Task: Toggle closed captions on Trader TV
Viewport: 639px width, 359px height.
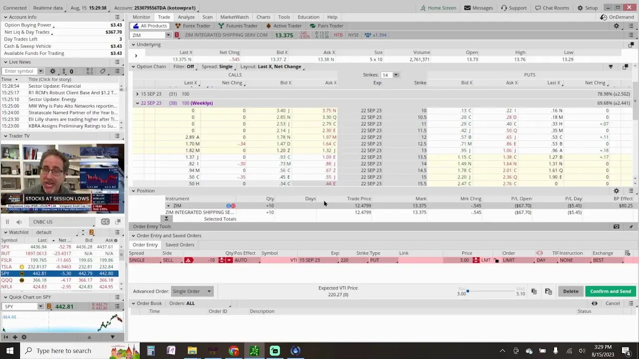Action: 105,222
